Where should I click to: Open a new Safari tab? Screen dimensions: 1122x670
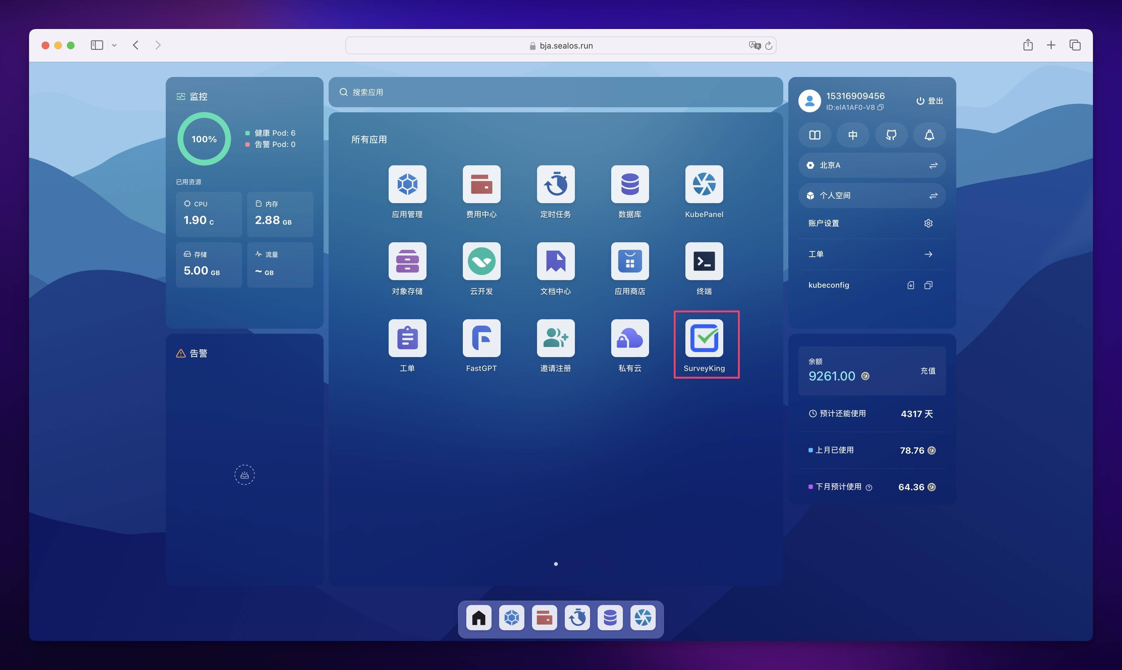(x=1051, y=45)
